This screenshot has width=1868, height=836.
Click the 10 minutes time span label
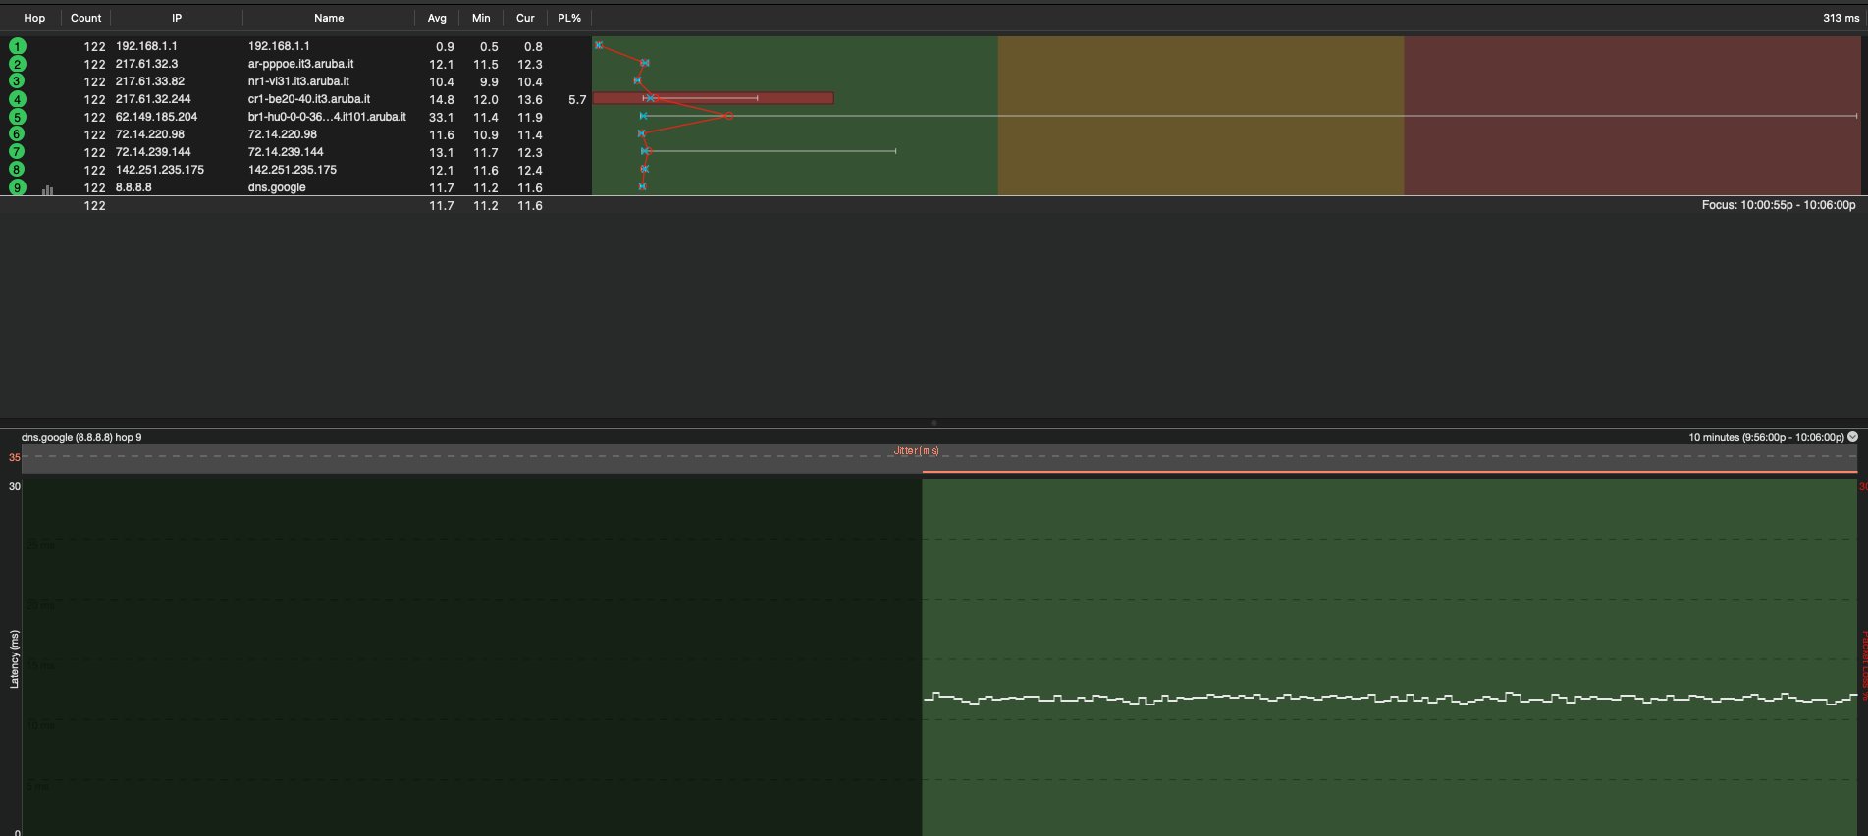click(x=1765, y=437)
